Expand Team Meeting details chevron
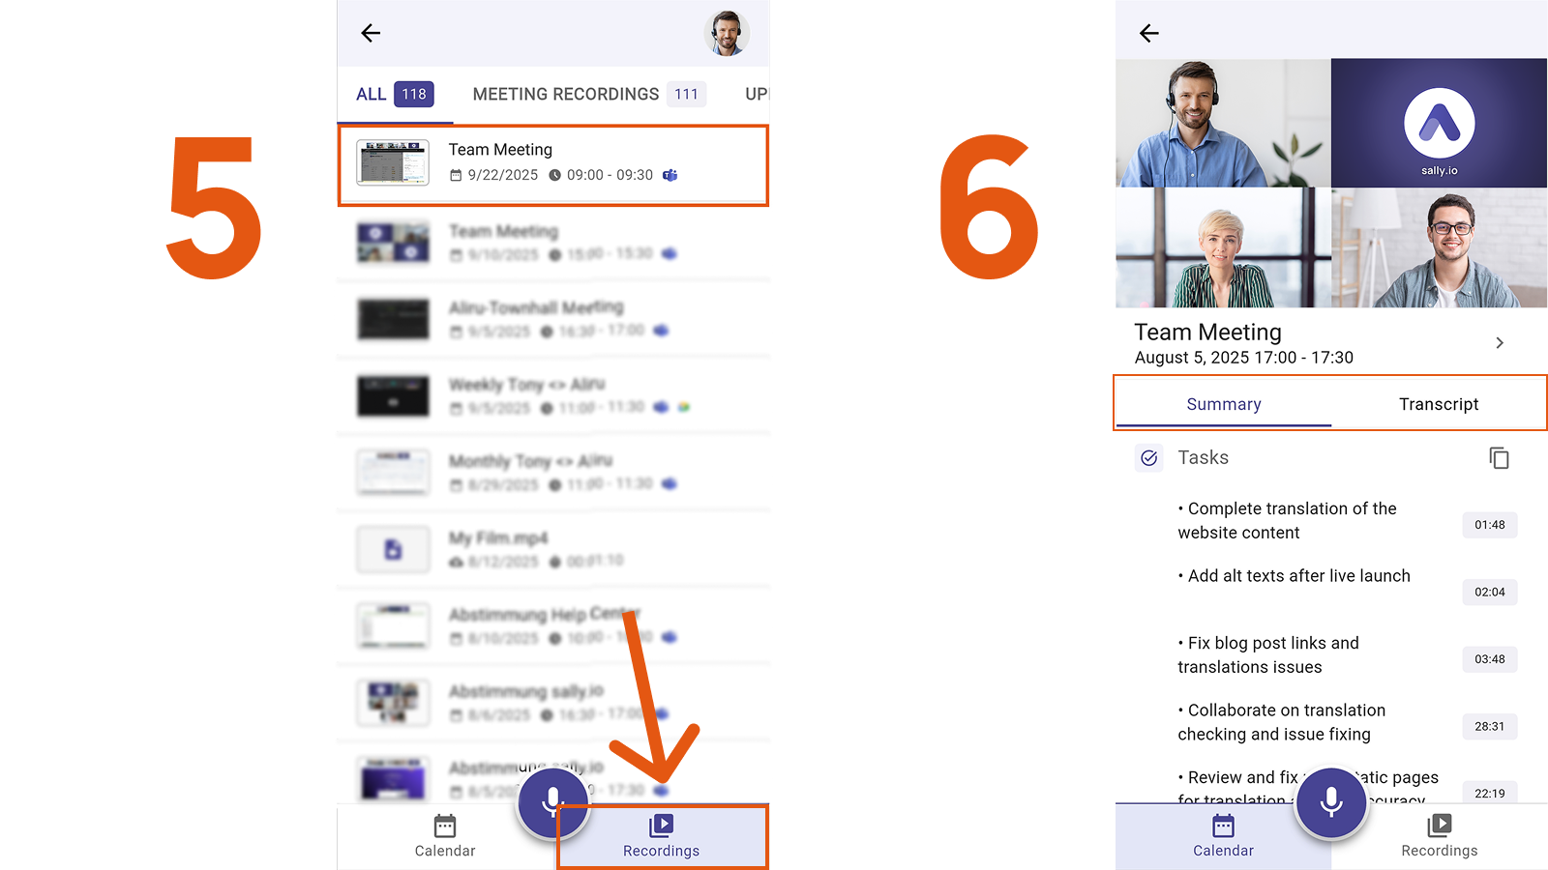Image resolution: width=1548 pixels, height=870 pixels. click(1499, 343)
